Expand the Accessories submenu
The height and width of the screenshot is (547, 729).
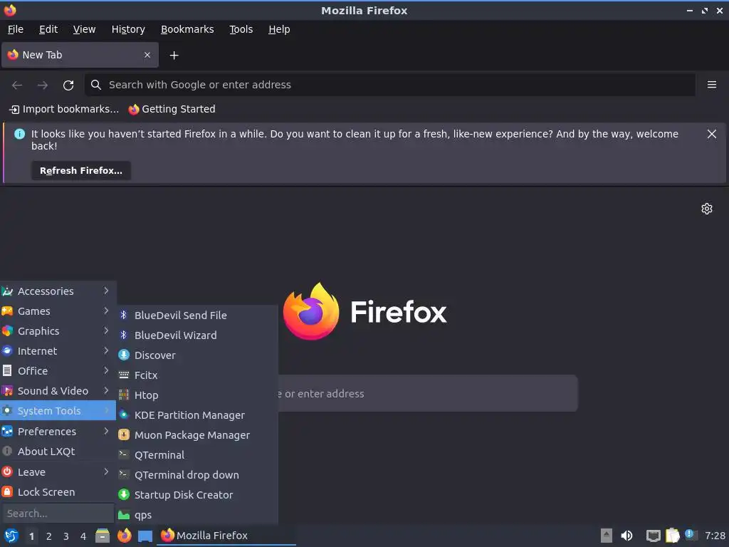coord(58,291)
